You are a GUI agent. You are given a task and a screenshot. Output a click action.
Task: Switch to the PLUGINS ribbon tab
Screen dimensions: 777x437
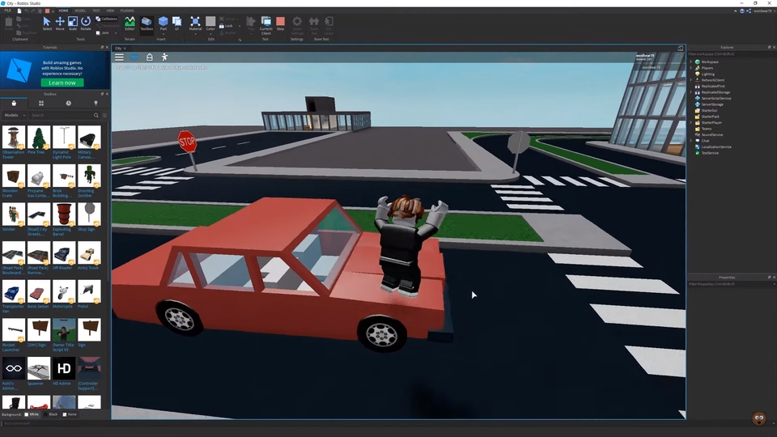tap(127, 11)
